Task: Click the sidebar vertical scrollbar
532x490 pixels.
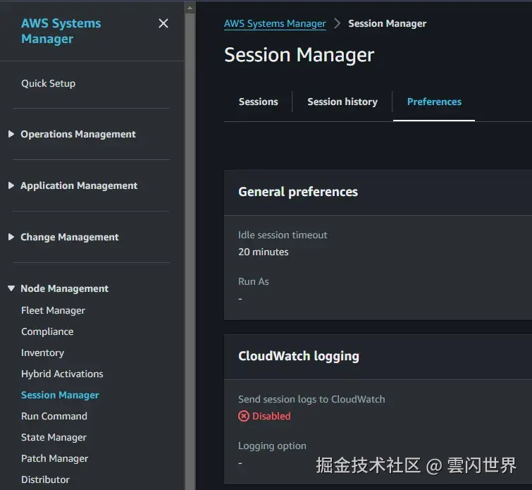Action: tap(190, 247)
